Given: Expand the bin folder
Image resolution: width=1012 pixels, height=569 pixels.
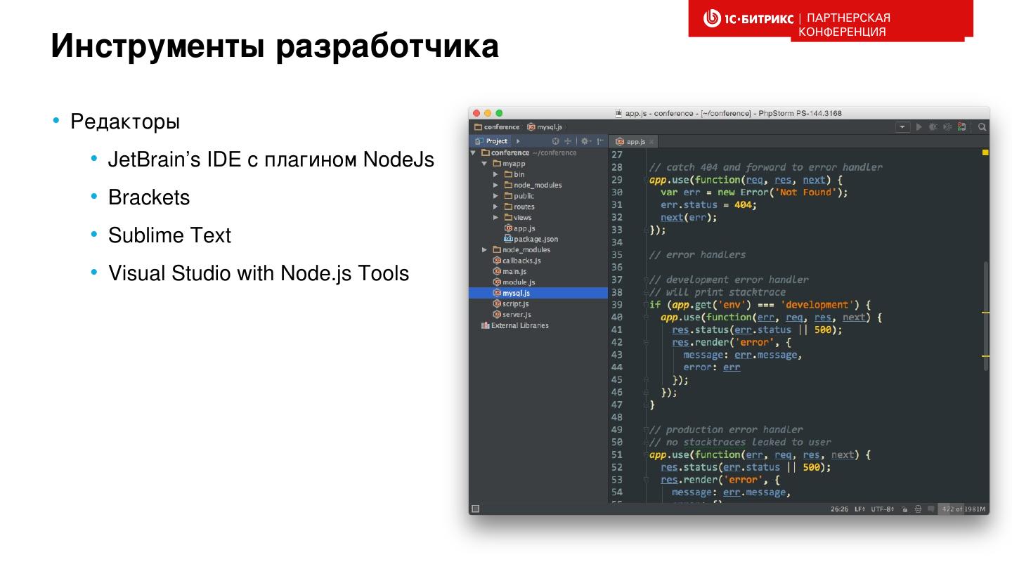Looking at the screenshot, I should (495, 174).
